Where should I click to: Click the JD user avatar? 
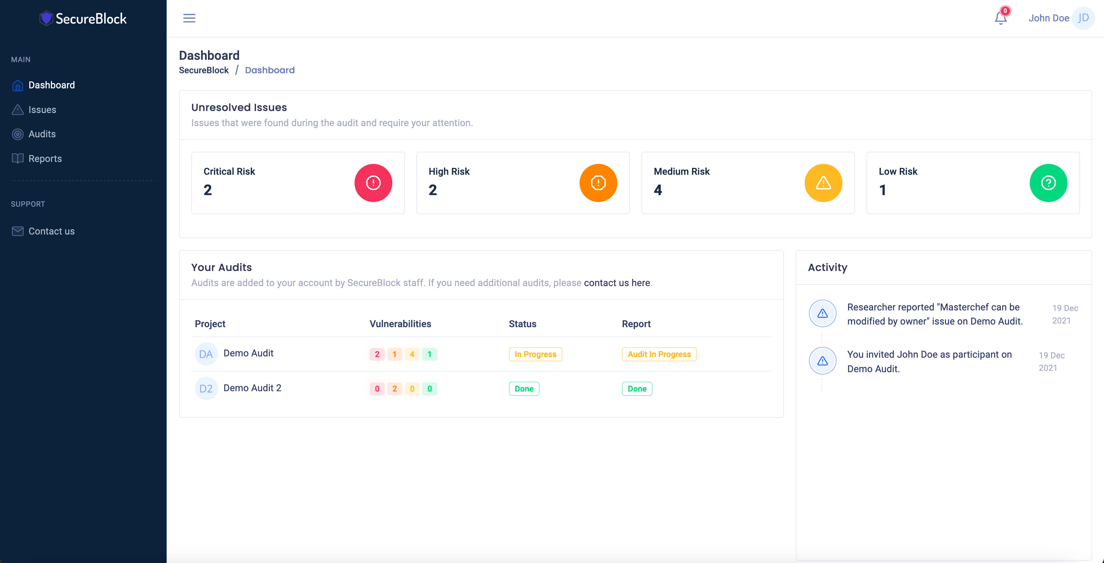click(1083, 18)
